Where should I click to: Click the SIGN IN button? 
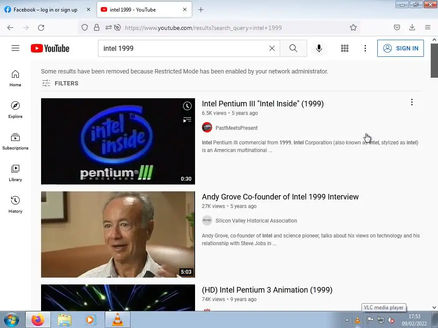tap(400, 48)
